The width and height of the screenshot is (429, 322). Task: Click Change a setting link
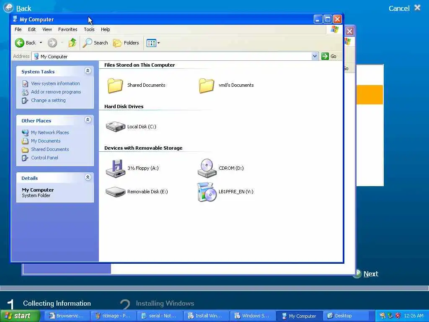[x=49, y=101]
